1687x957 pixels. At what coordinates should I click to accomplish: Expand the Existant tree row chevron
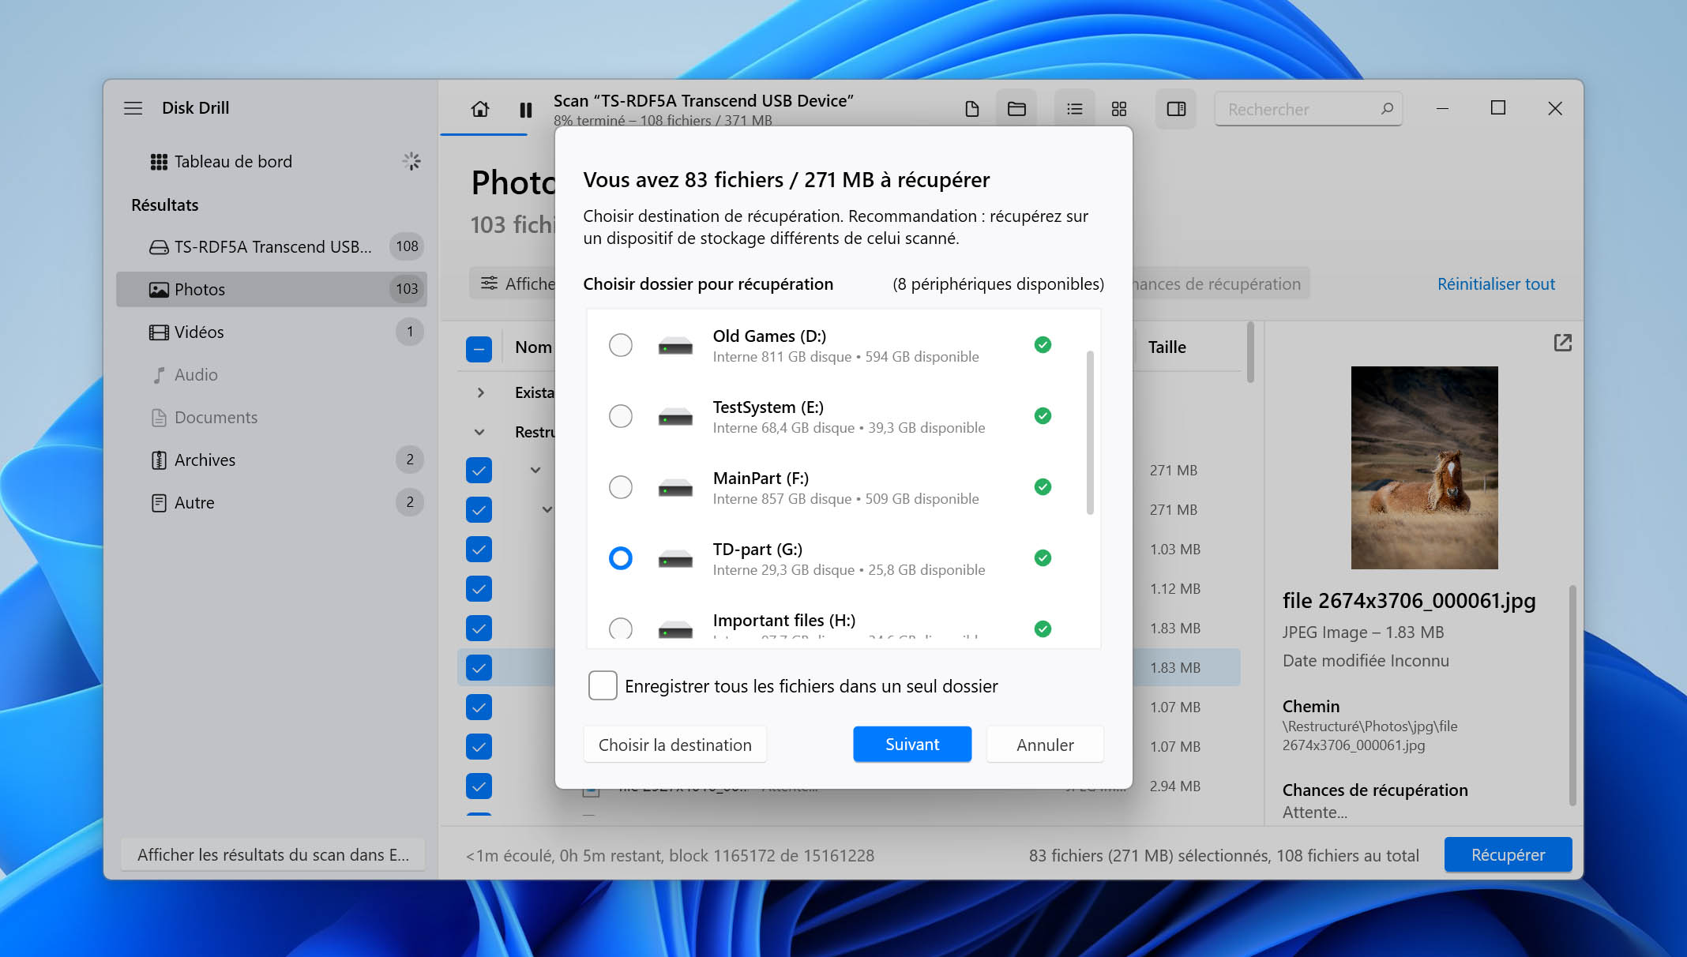pyautogui.click(x=481, y=392)
